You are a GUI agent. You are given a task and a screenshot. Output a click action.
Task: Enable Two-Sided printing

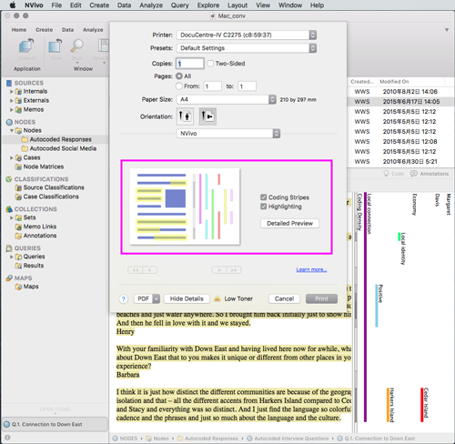coord(210,64)
